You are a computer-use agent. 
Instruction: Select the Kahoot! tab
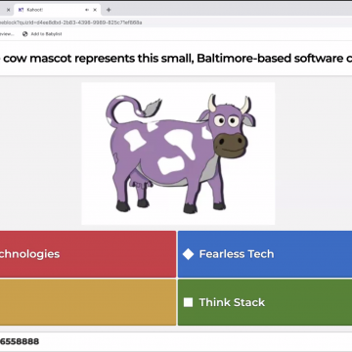point(58,10)
